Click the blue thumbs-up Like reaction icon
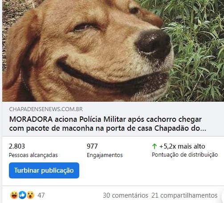Screen dimensions: 224x203 tap(22, 195)
